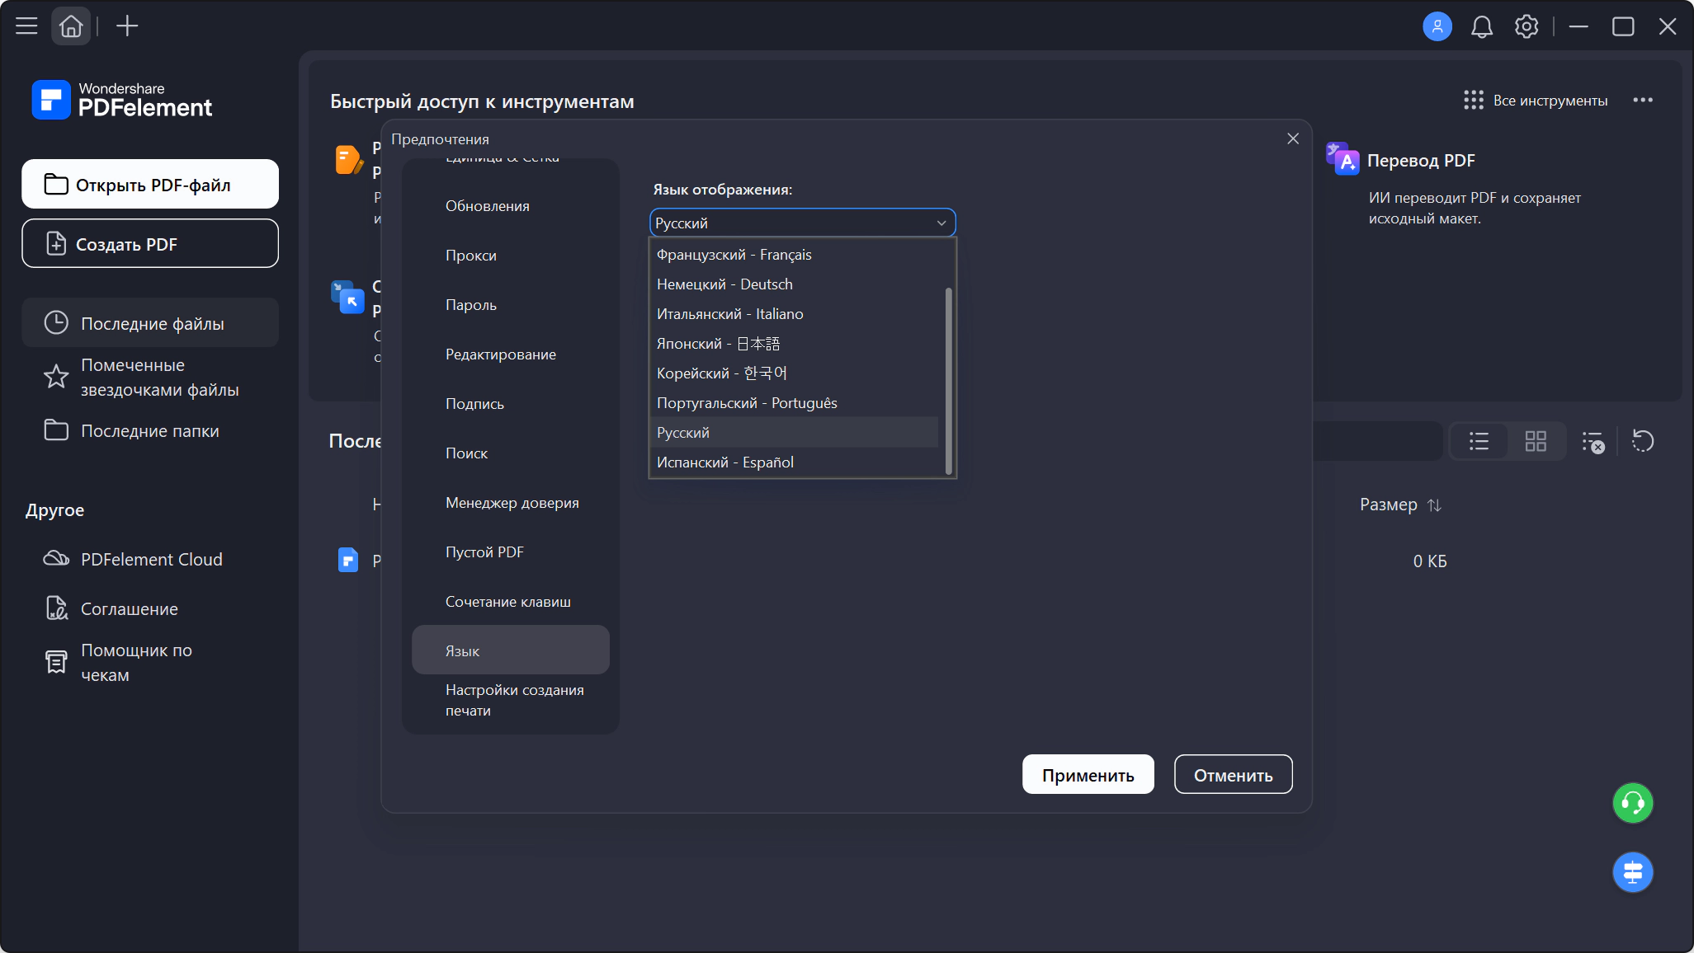The width and height of the screenshot is (1694, 953).
Task: Click the Применить button
Action: coord(1088,775)
